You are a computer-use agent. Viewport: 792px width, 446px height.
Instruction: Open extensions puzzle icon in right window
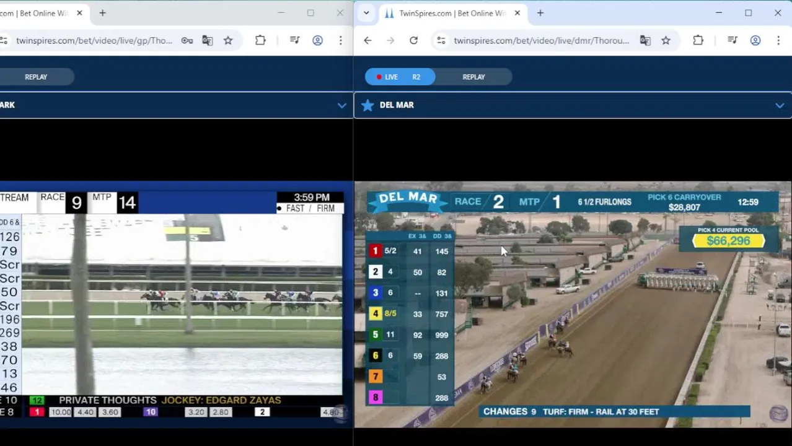[x=698, y=40]
